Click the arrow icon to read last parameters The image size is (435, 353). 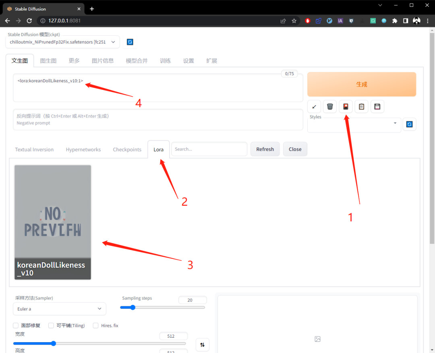(x=314, y=107)
